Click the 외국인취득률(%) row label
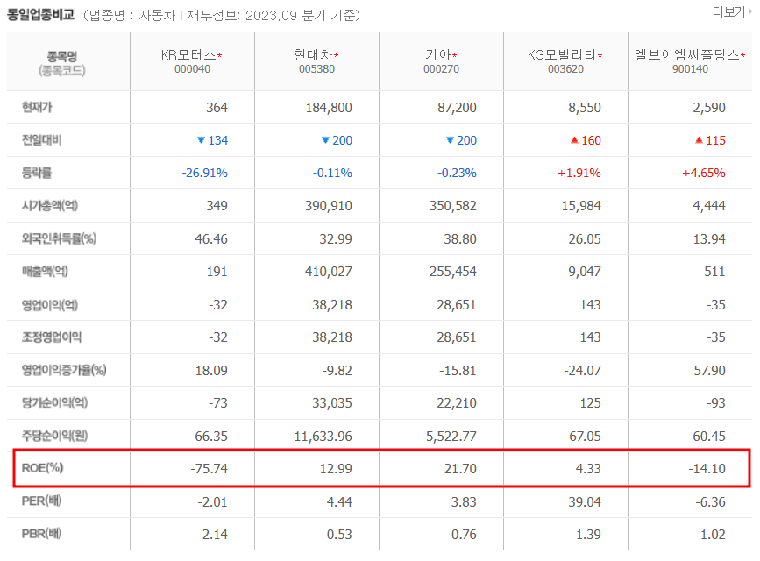 (x=59, y=239)
